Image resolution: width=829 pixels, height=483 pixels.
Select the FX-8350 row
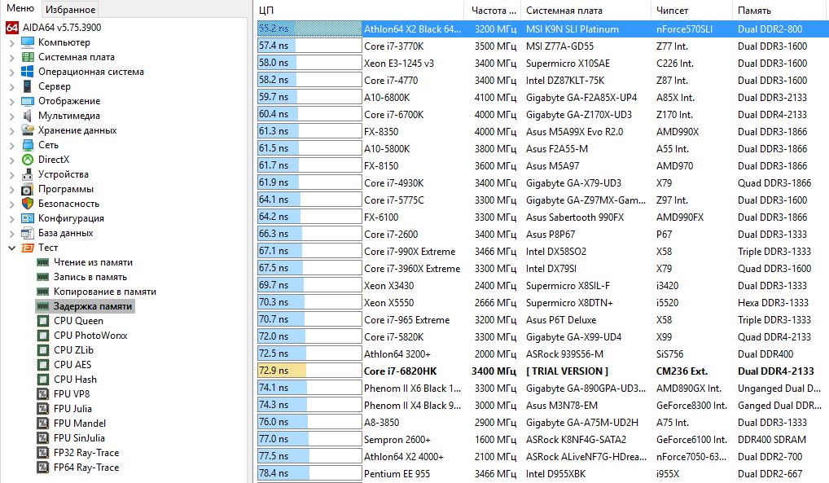(x=542, y=132)
